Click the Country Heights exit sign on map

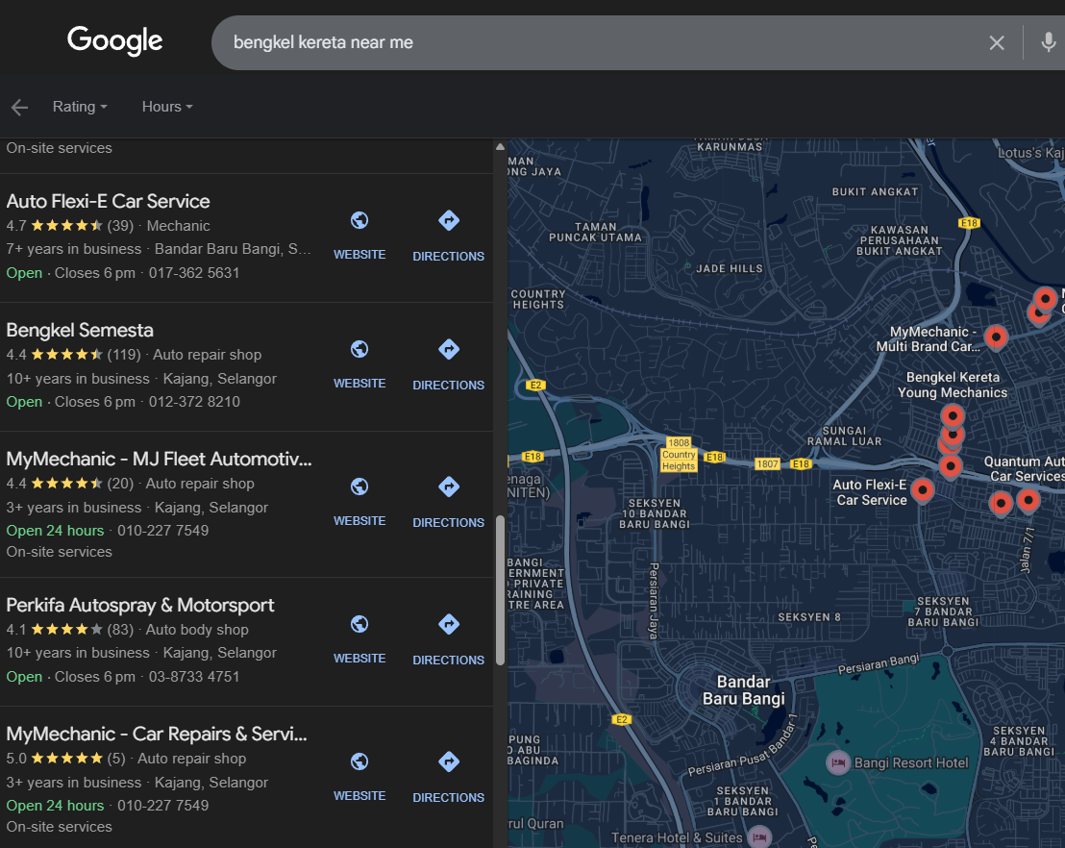pos(679,455)
